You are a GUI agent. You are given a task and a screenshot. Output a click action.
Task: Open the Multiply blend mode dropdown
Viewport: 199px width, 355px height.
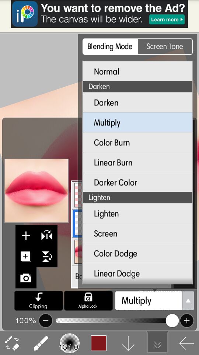(x=154, y=300)
